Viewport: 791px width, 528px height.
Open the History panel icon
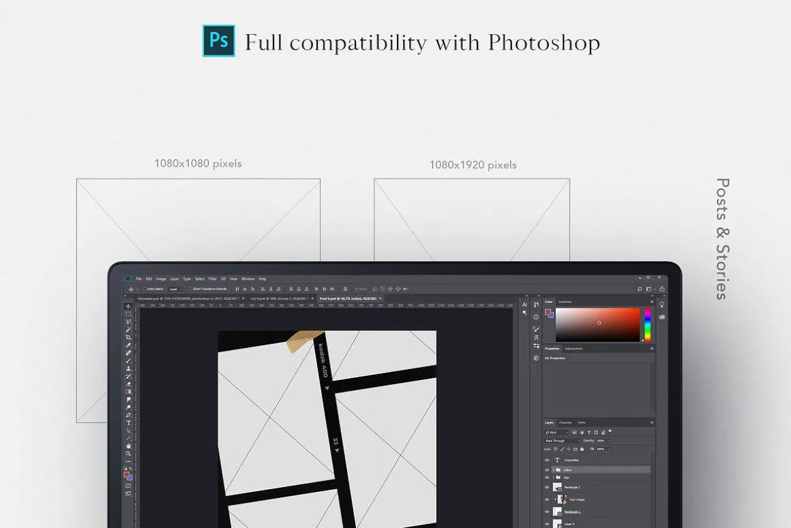tap(536, 304)
